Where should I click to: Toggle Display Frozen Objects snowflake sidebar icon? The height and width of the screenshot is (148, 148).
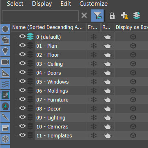click(x=5, y=139)
